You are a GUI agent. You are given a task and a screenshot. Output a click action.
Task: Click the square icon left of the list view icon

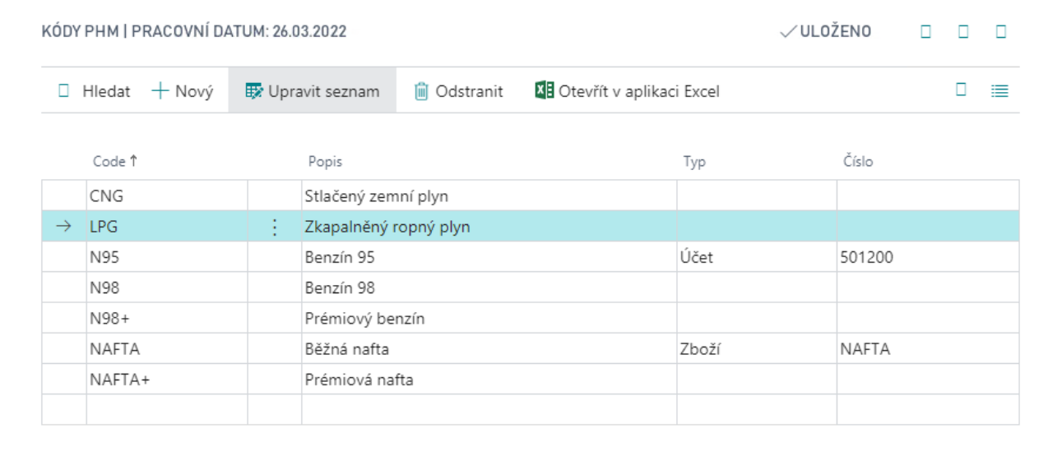tap(961, 90)
